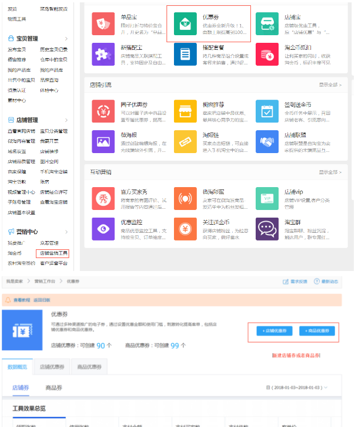355x427 pixels.
Task: Open the yellow 淘短链 link icon
Action: (185, 141)
